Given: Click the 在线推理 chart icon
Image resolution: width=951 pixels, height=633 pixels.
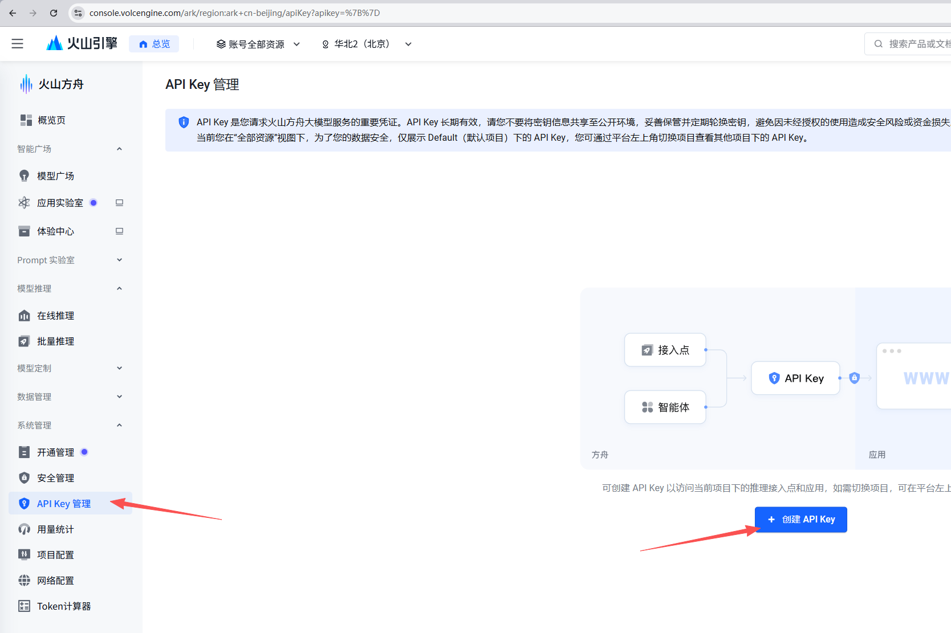Looking at the screenshot, I should [x=24, y=316].
